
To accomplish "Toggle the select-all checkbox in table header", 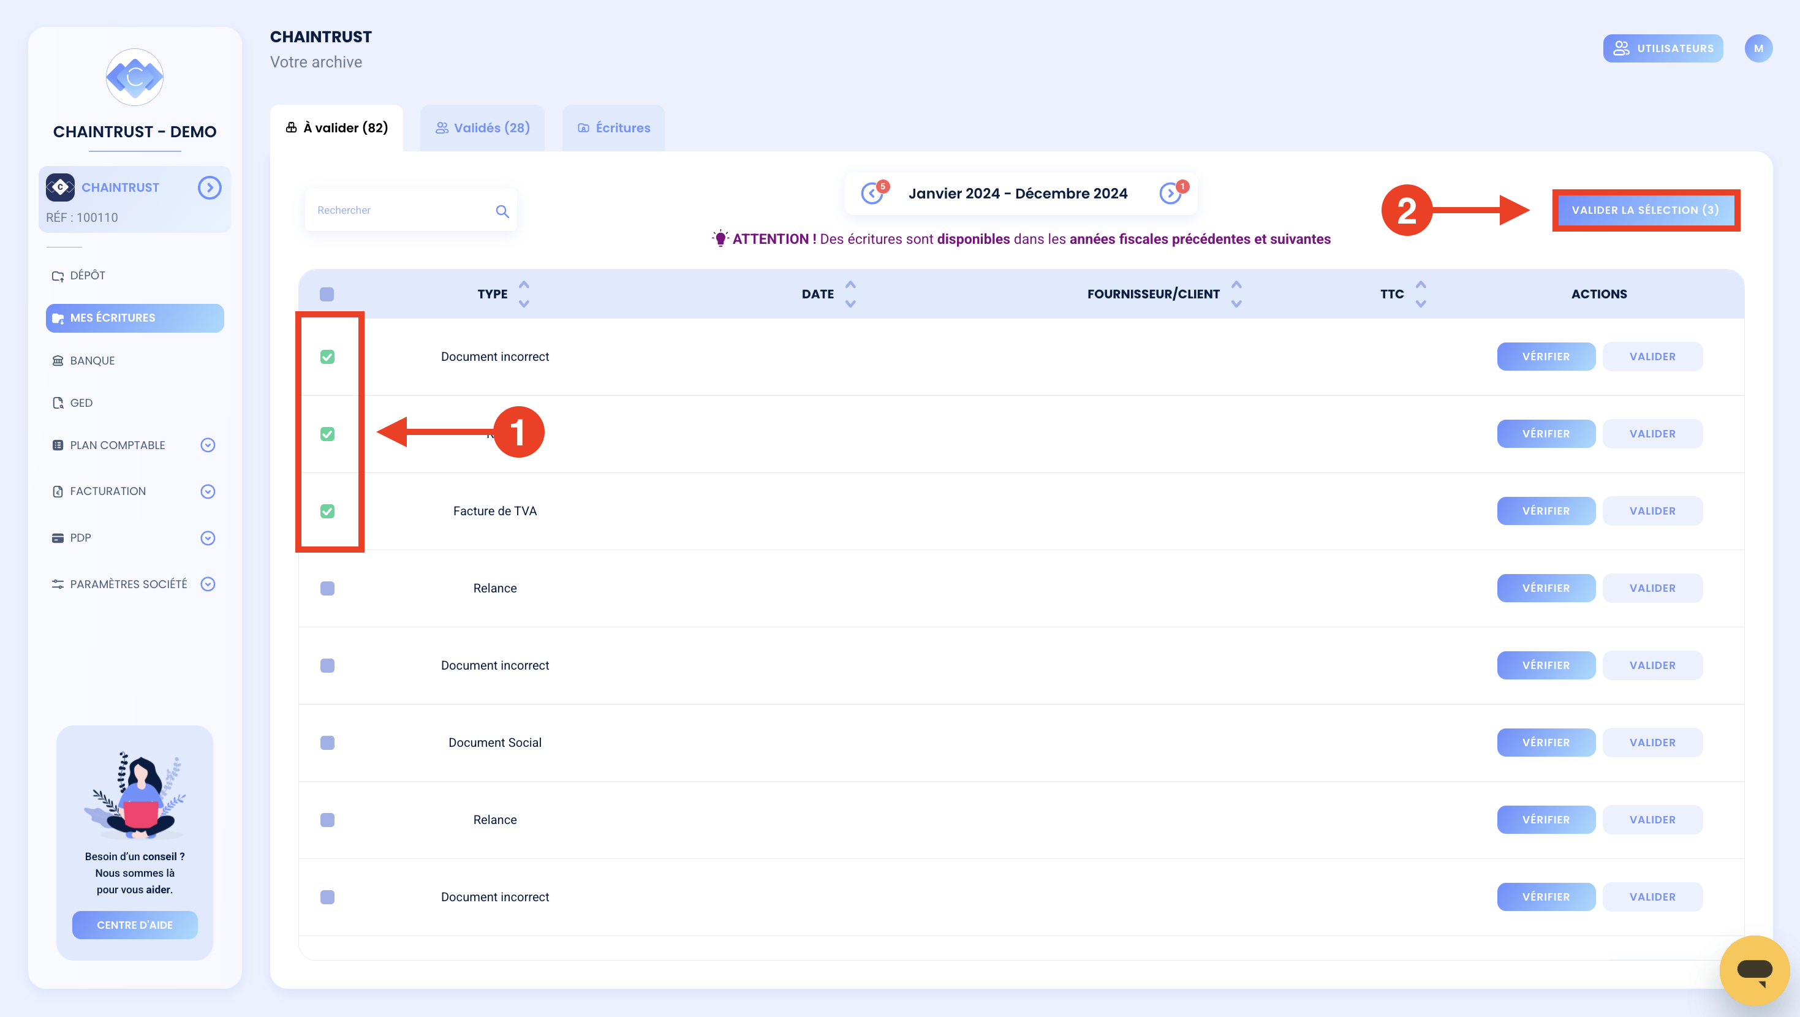I will tap(327, 294).
